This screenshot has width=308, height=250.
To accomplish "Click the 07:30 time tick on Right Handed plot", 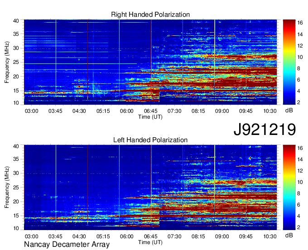I will tap(174, 111).
